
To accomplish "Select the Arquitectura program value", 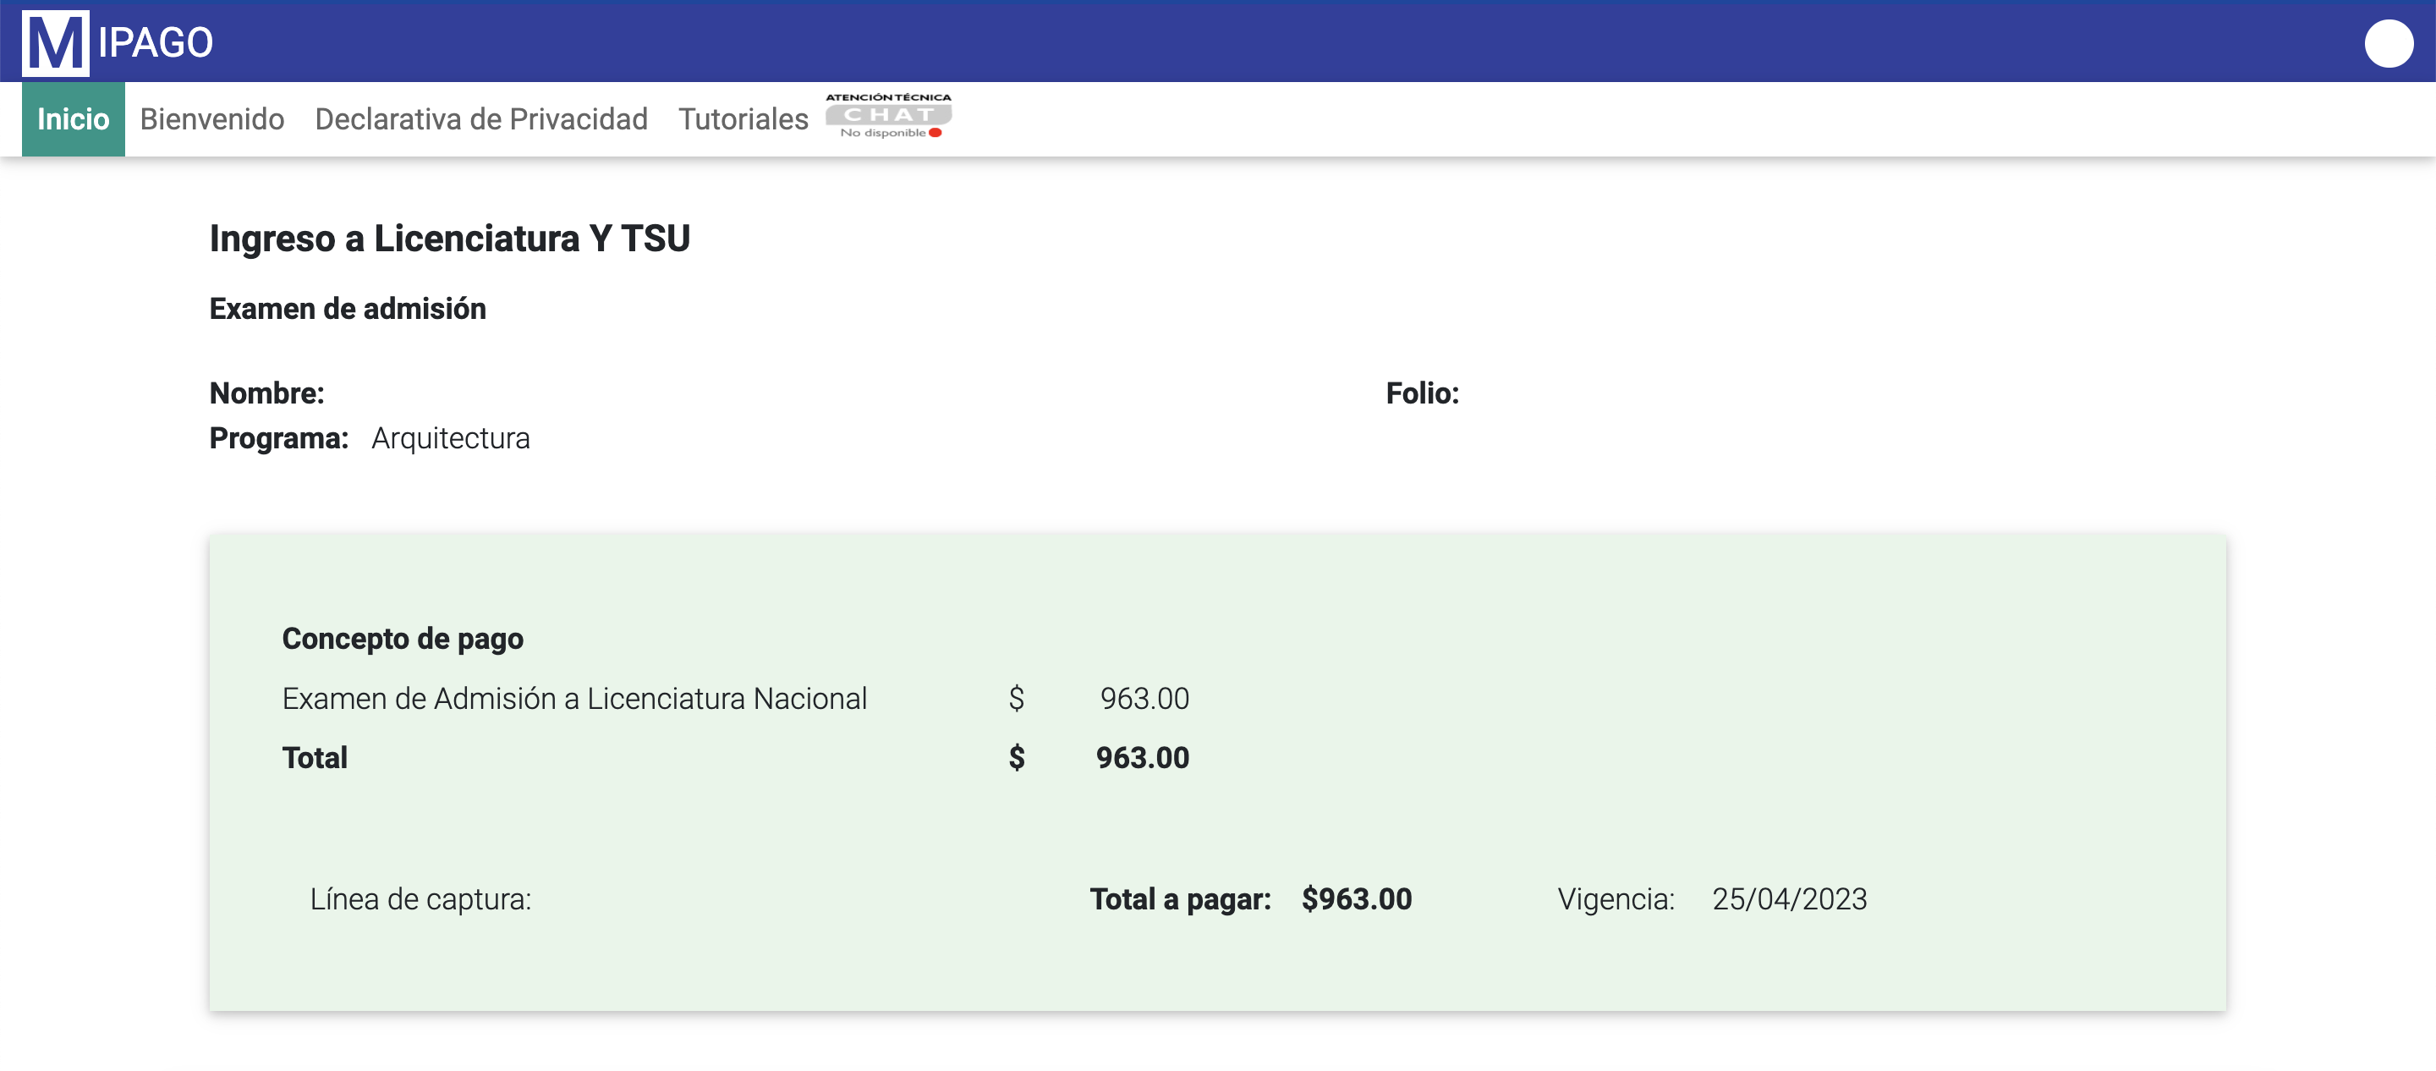I will (450, 439).
